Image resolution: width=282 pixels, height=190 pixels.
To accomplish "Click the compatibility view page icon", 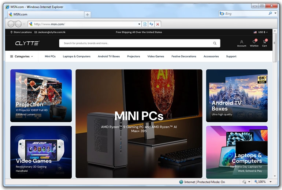I will click(x=145, y=24).
